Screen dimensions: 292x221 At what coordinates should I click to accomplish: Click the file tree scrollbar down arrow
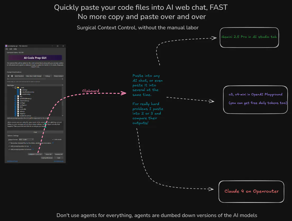tap(63, 116)
